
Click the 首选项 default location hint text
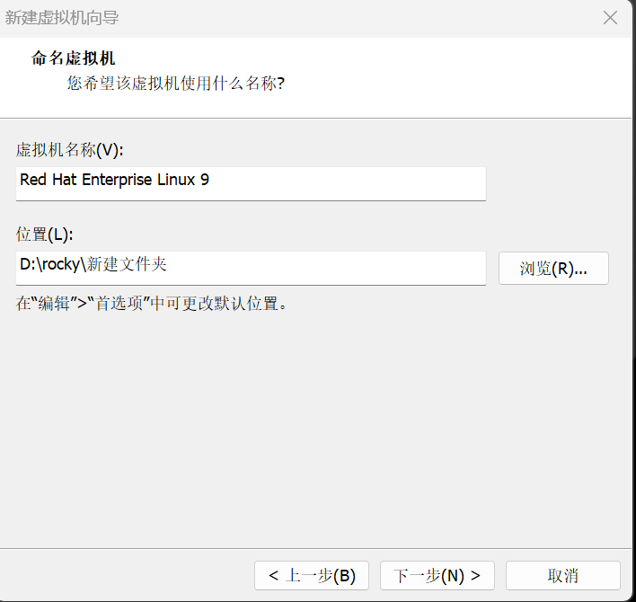(x=151, y=304)
